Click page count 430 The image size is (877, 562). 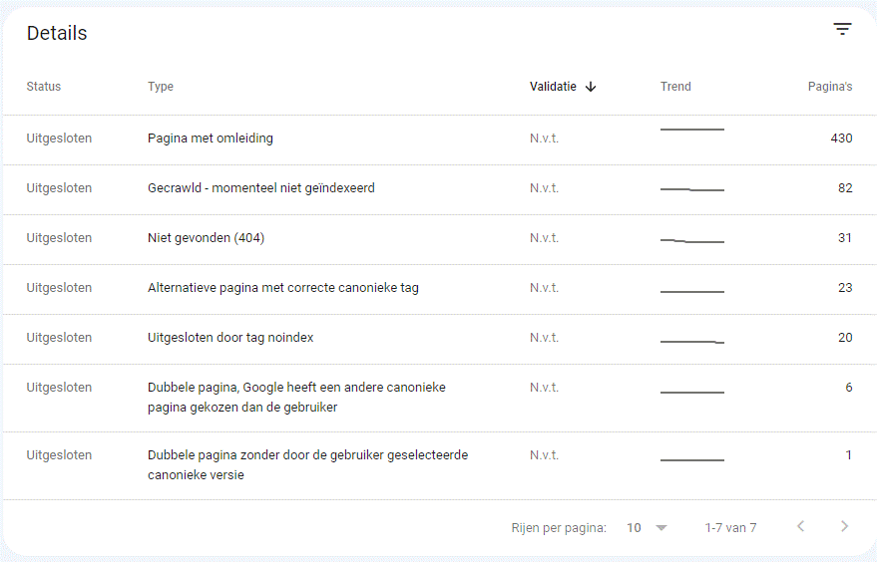click(841, 139)
